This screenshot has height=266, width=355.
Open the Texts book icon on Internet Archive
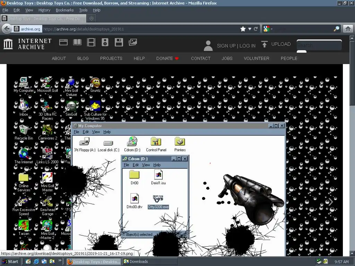click(77, 42)
